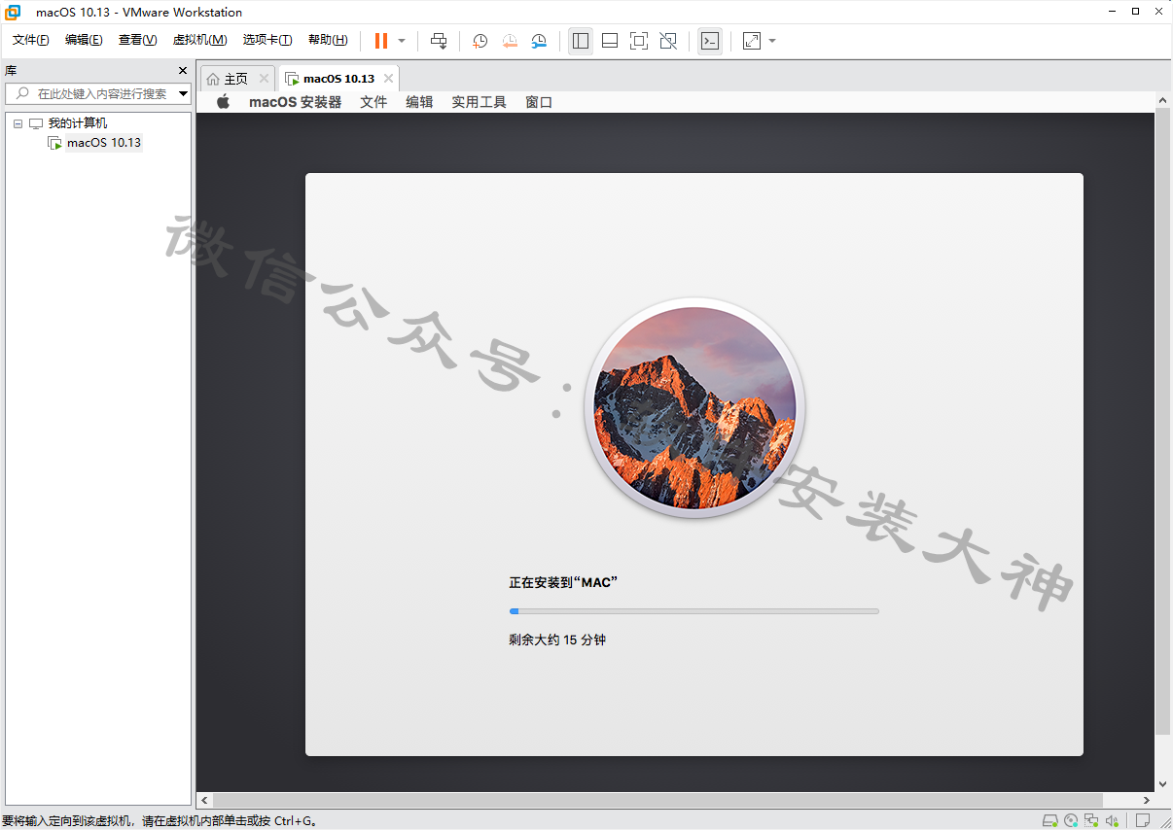Open the 查看(V) menu
1173x830 pixels.
click(x=137, y=40)
